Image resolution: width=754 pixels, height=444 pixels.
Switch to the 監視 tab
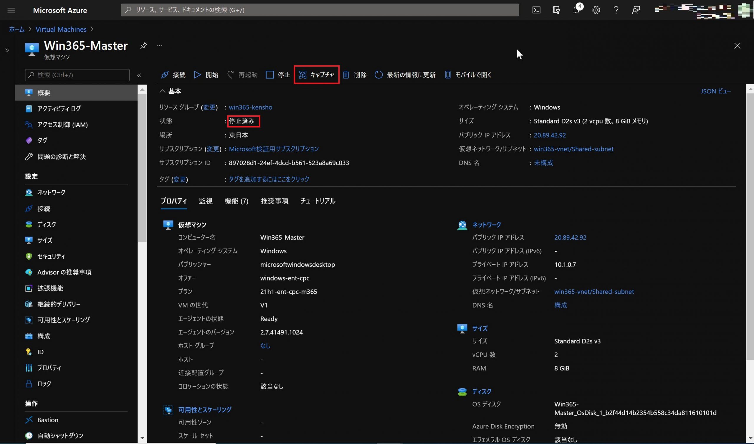coord(206,201)
